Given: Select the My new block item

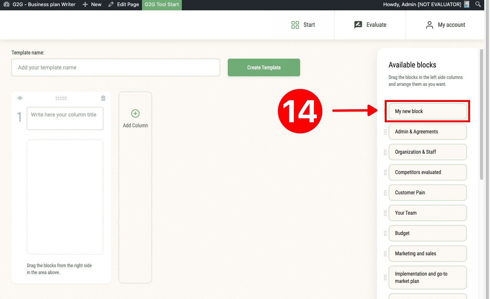Looking at the screenshot, I should [x=428, y=112].
